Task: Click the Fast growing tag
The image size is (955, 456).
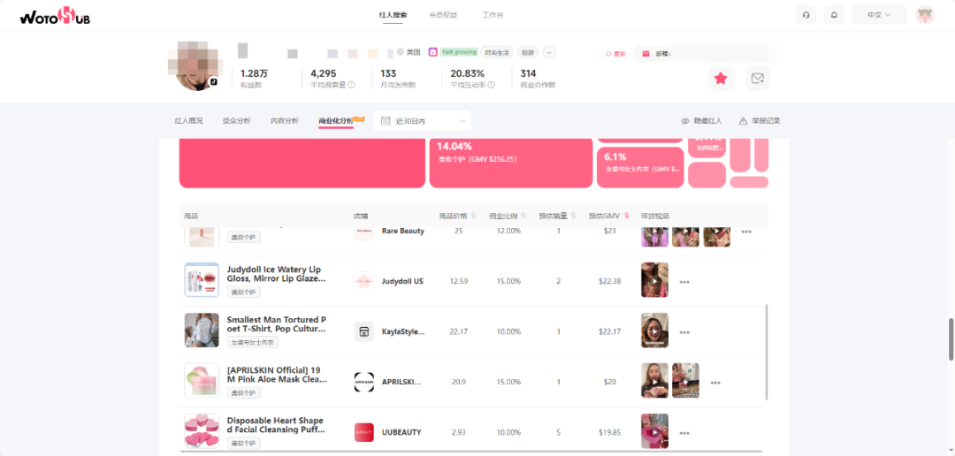Action: click(459, 52)
